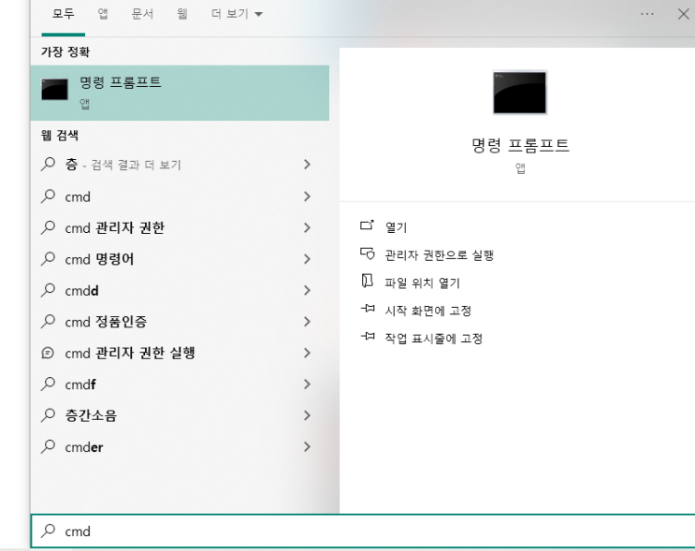The height and width of the screenshot is (551, 695).
Task: Click pin icon next to 작업 표시줄에 고정
Action: click(x=368, y=336)
